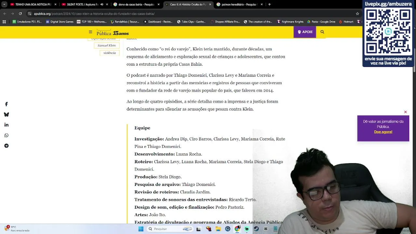The image size is (416, 234).
Task: Share article on Bluesky
Action: [6, 114]
